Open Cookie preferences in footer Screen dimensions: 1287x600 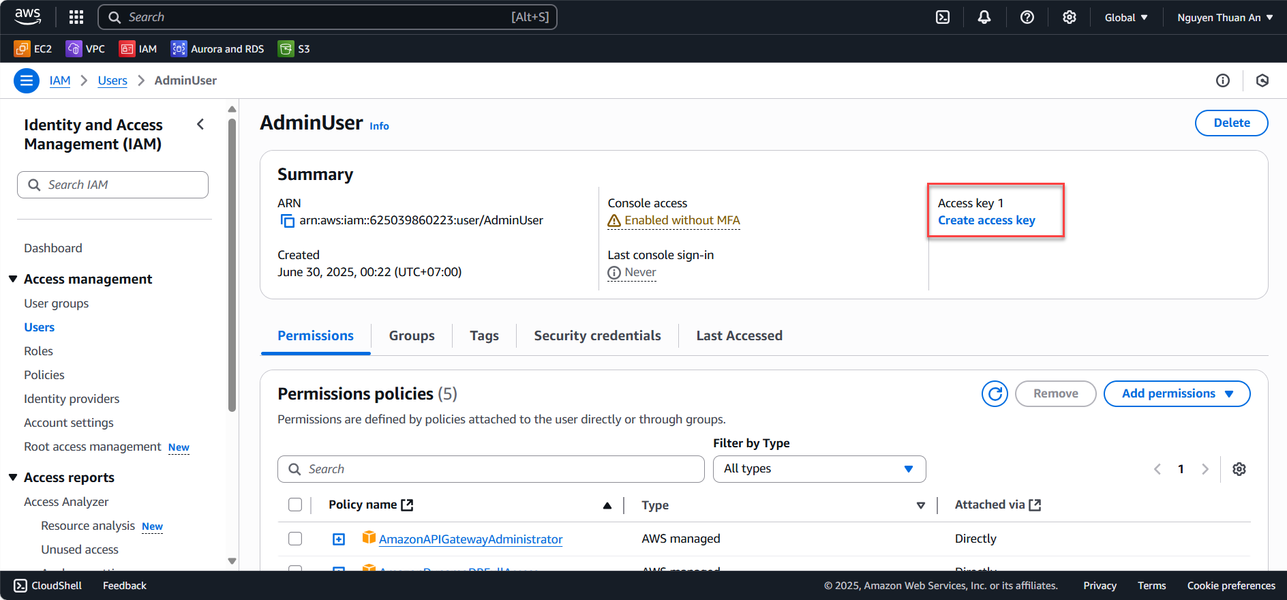(x=1231, y=586)
